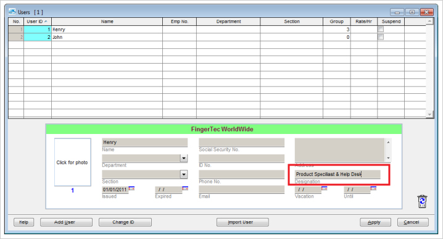The width and height of the screenshot is (443, 239).
Task: Click the Name column header
Action: pyautogui.click(x=107, y=22)
